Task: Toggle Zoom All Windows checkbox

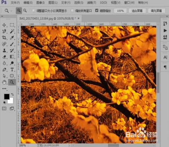Action: (72, 10)
